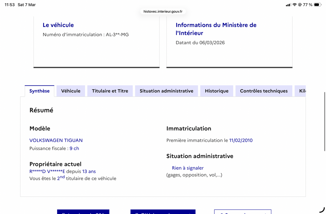
Task: Click the "Informations du Ministère de l'Intérieur" heading
Action: [x=216, y=29]
